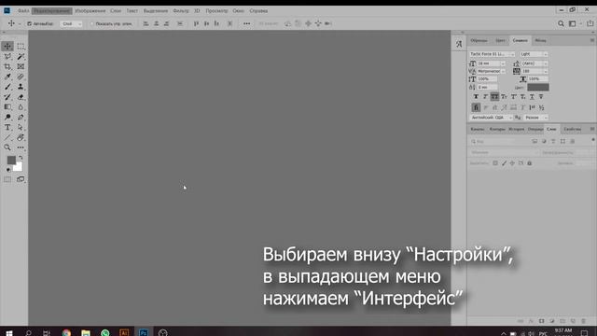Choose the History Brush tool
Image resolution: width=597 pixels, height=336 pixels.
pyautogui.click(x=7, y=97)
